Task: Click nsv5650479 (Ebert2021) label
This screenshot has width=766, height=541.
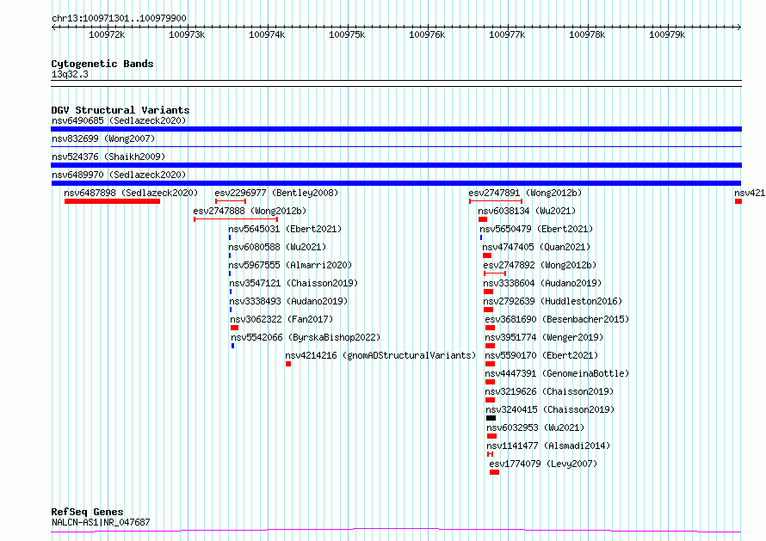Action: 536,229
